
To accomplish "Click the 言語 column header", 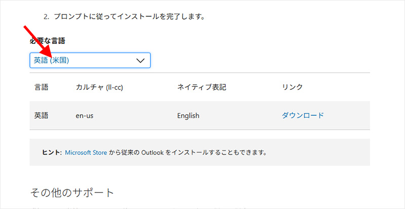I will tap(41, 87).
